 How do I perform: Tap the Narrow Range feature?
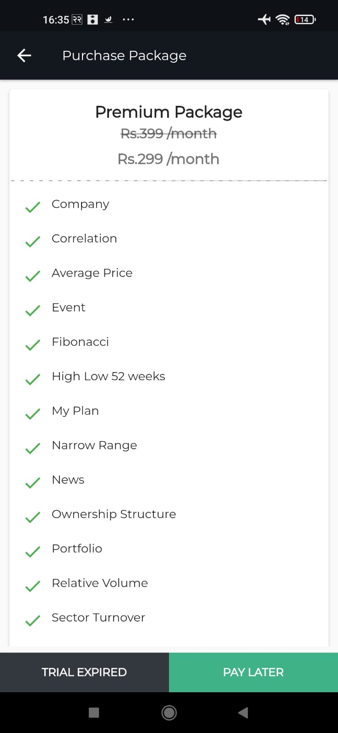(94, 445)
